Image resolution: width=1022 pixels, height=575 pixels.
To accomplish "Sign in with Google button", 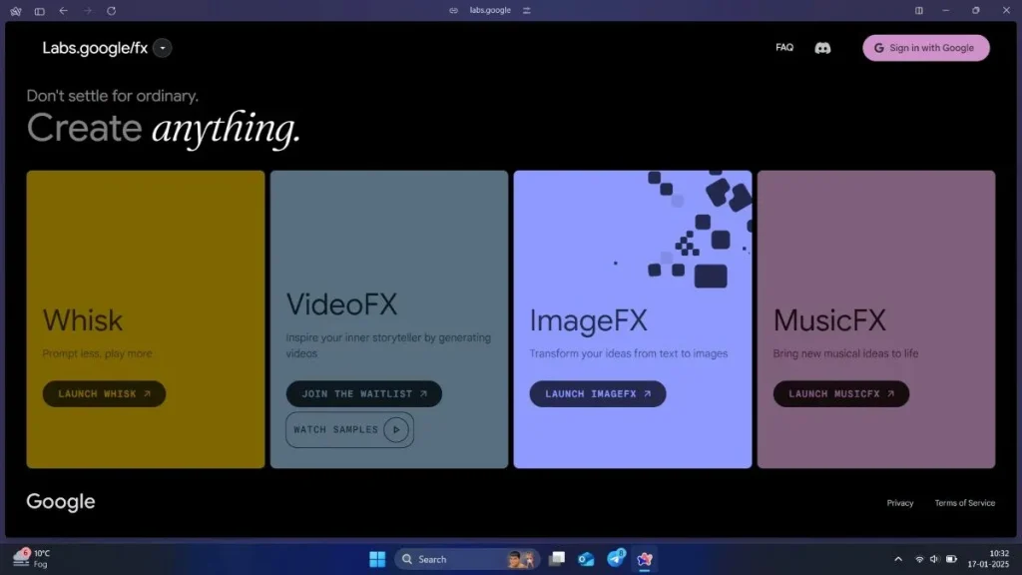I will pos(925,48).
